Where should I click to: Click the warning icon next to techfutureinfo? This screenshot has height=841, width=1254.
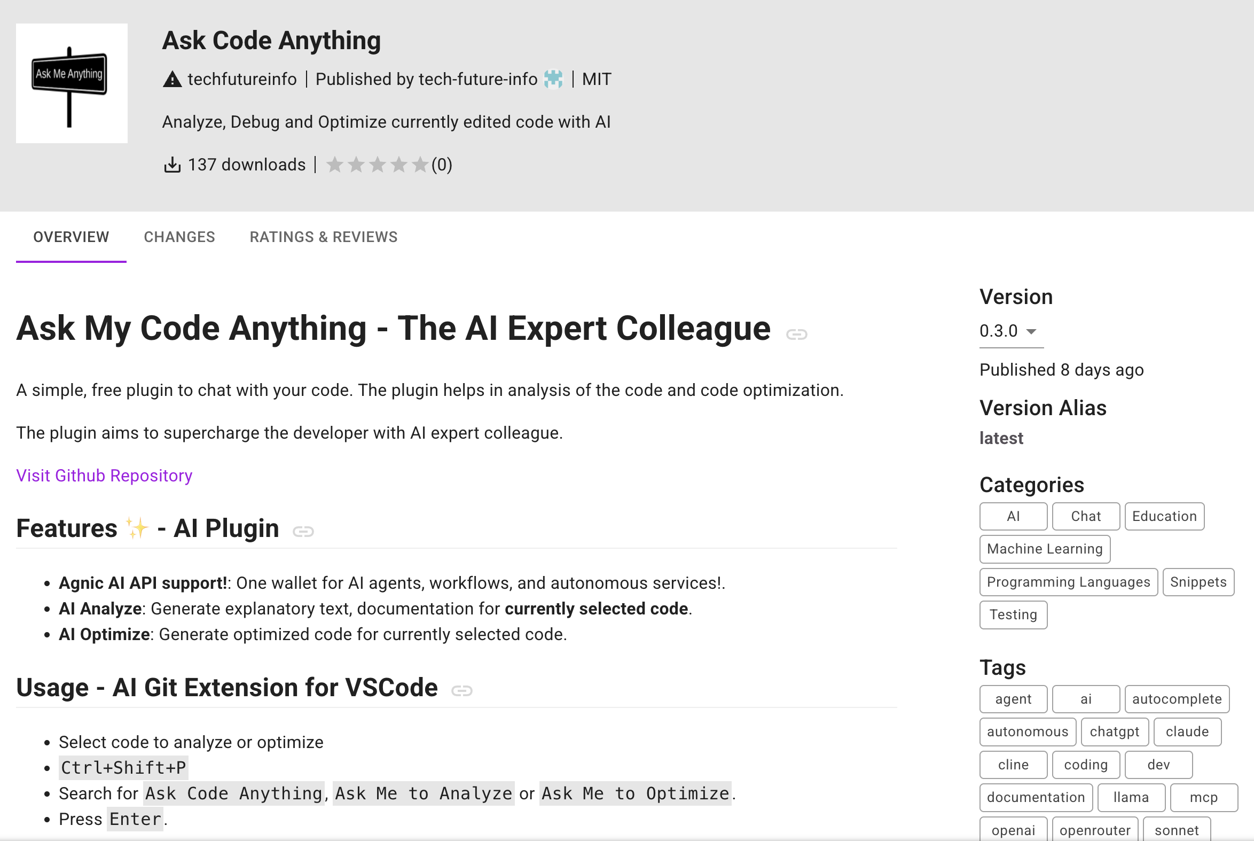point(171,79)
